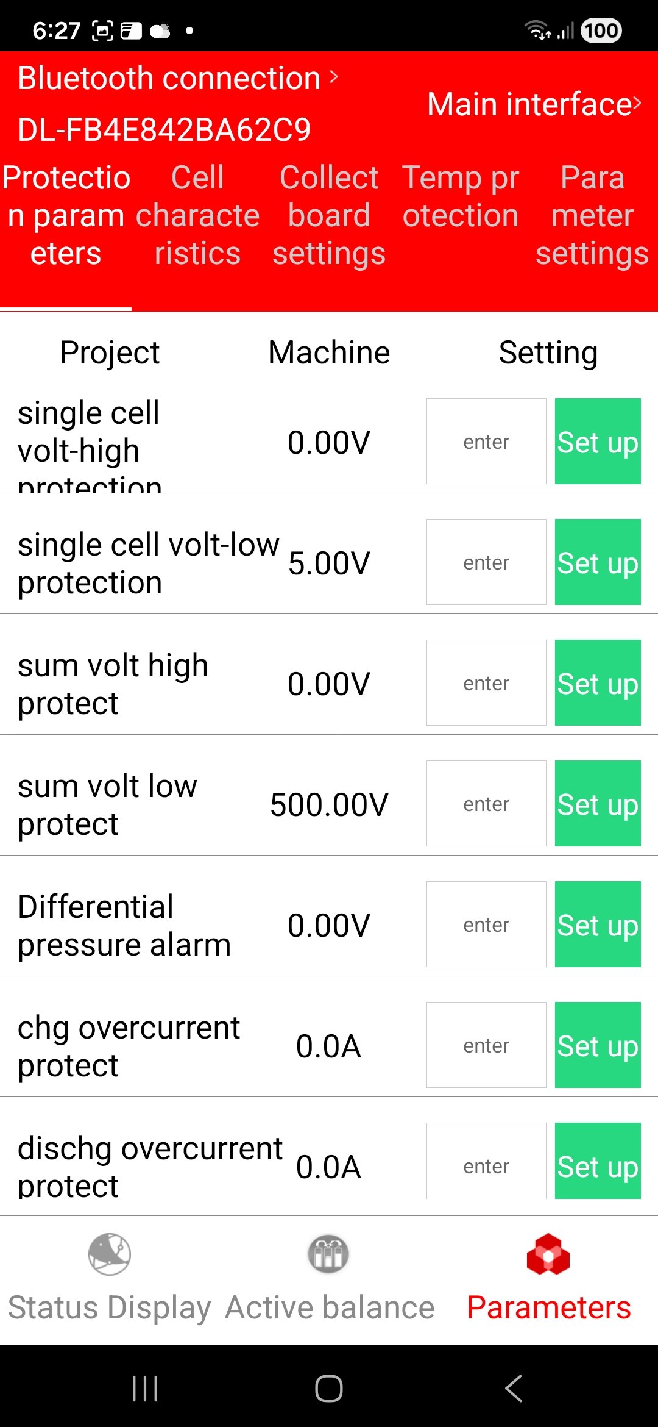Set up dischg overcurrent protect value
Viewport: 658px width, 1427px height.
tap(598, 1161)
